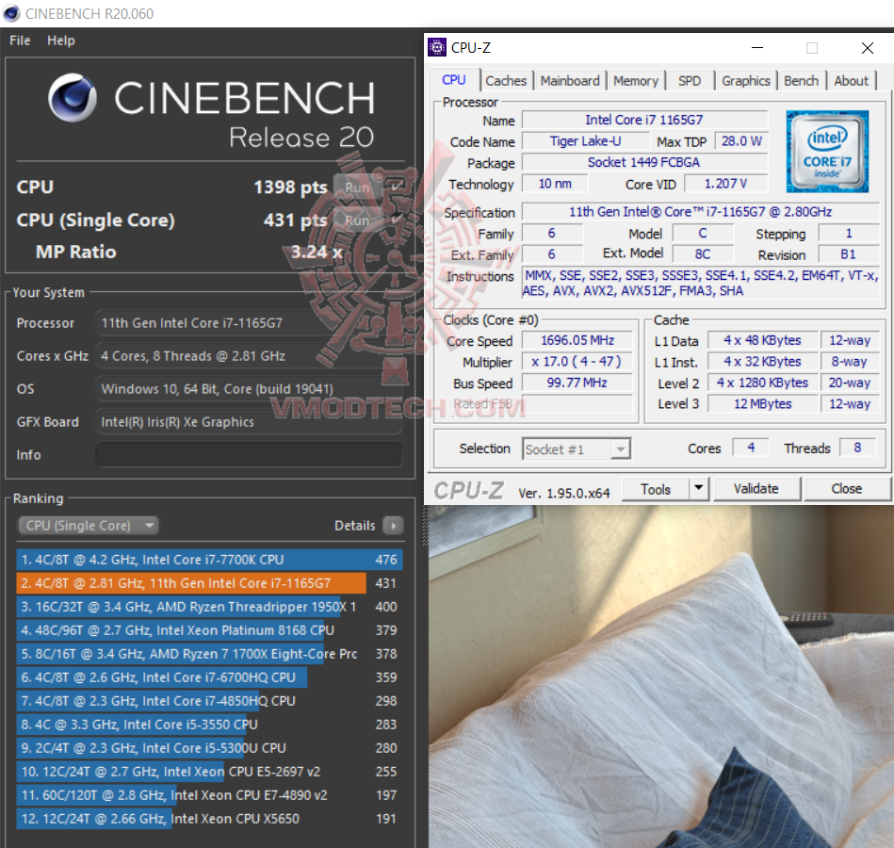The image size is (894, 848).
Task: Open the File menu in Cinebench
Action: pos(20,41)
